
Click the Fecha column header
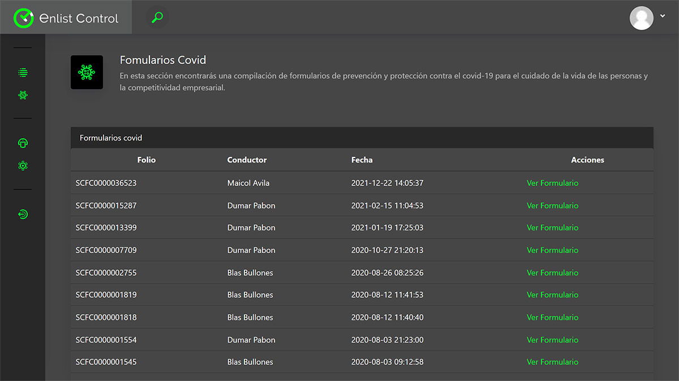pyautogui.click(x=362, y=160)
